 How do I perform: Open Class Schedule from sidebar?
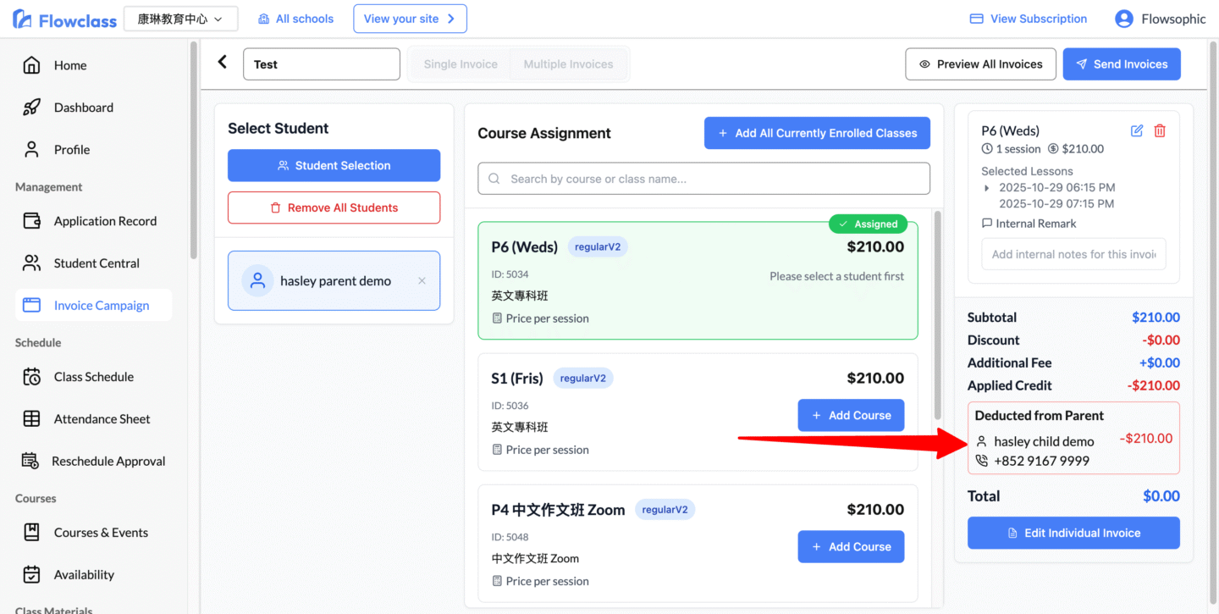pos(93,377)
